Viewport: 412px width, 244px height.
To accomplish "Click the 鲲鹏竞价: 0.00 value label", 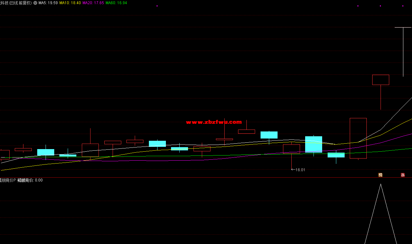I will (x=30, y=180).
